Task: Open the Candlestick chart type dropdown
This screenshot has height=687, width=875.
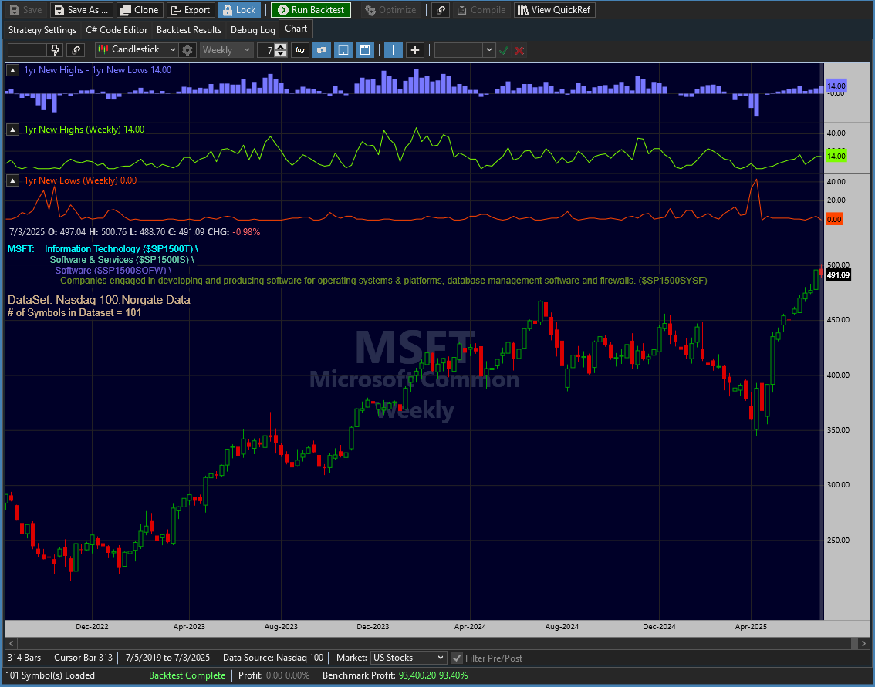Action: 137,50
